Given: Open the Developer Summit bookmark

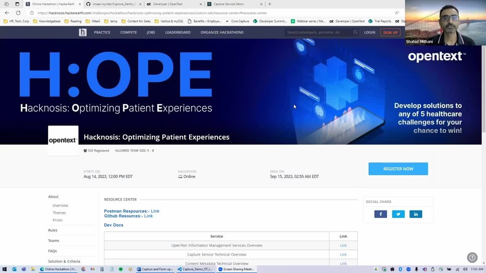Looking at the screenshot, I should (270, 21).
